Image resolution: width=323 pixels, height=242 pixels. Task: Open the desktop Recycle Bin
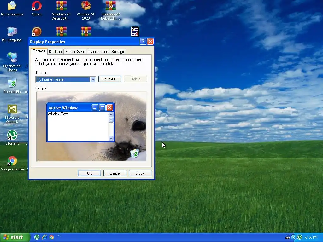pos(12,86)
